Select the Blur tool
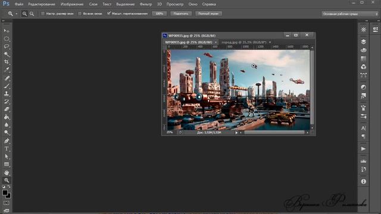Screen dimensions: 381x214 7,125
